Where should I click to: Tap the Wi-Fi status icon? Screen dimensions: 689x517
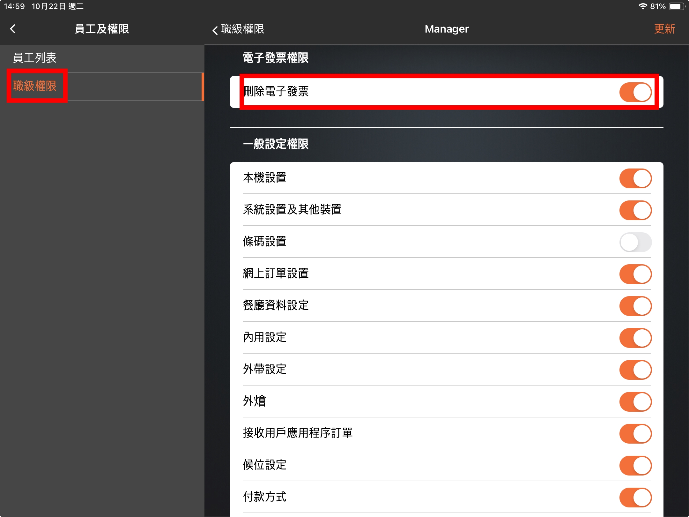click(x=642, y=6)
